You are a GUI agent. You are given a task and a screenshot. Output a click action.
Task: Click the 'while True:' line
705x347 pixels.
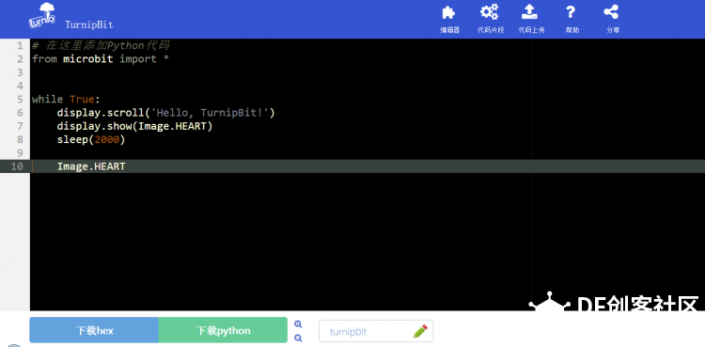(x=66, y=99)
